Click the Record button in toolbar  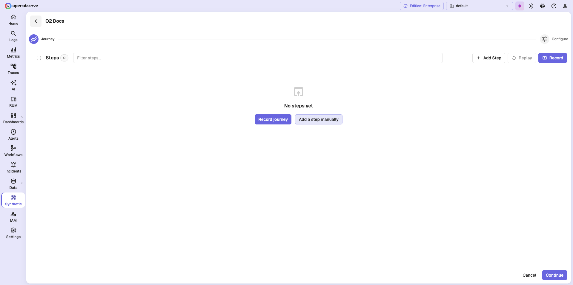click(x=553, y=58)
